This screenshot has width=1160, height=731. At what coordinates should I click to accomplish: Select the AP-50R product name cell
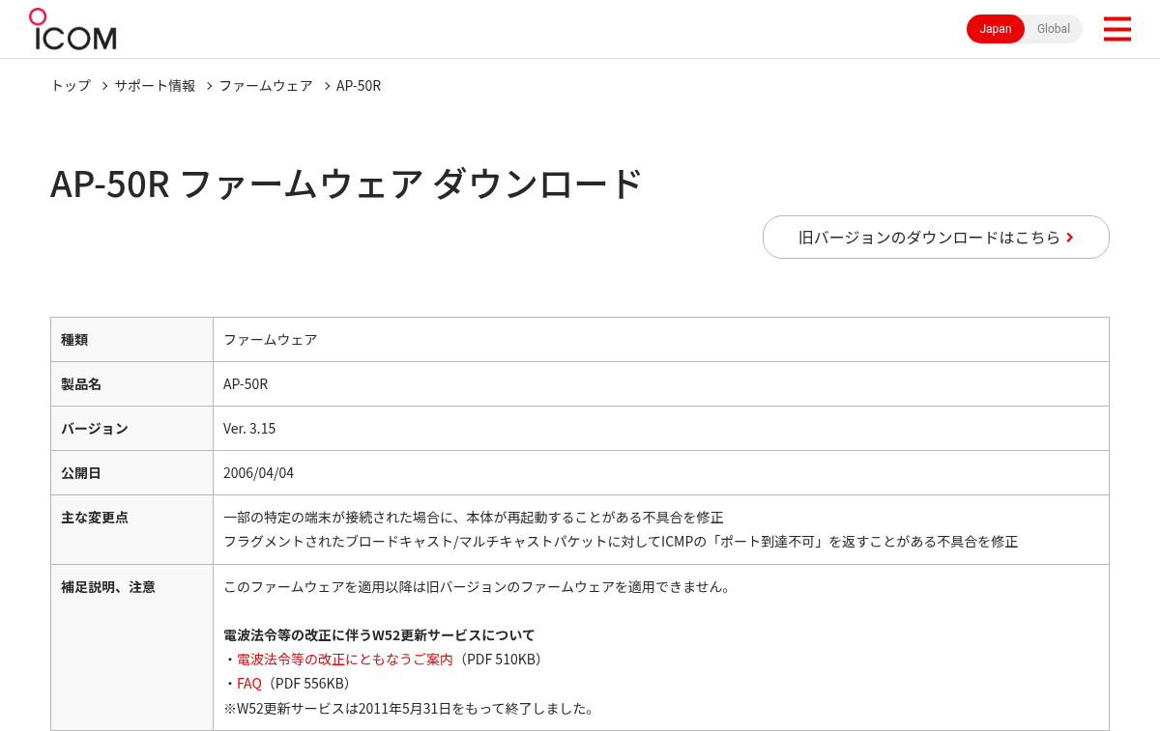pos(661,383)
